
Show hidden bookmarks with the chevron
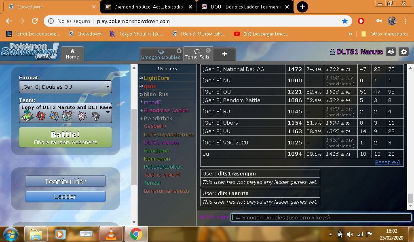click(351, 34)
